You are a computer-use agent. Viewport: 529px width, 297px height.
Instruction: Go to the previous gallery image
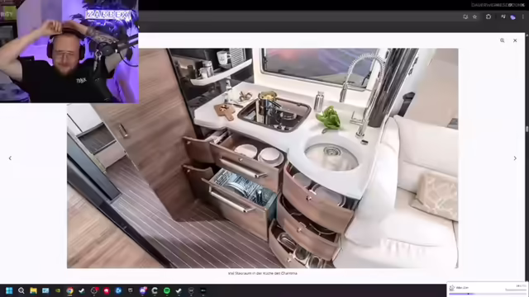10,158
